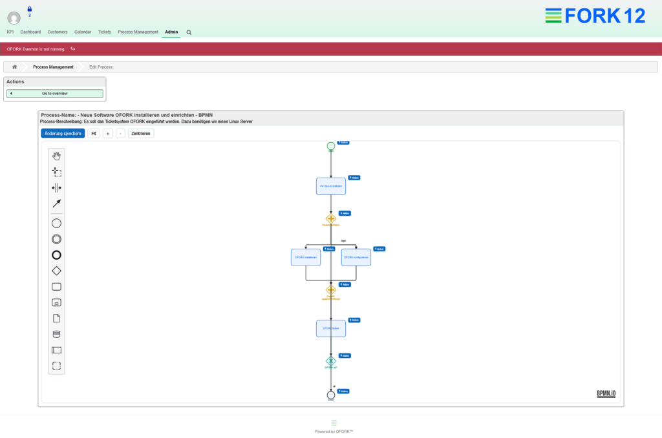Select the 'OFORK konfigurieren' task box
Image resolution: width=662 pixels, height=438 pixels.
356,257
